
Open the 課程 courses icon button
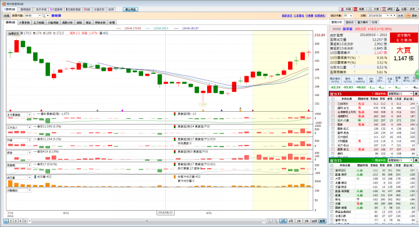point(388,9)
